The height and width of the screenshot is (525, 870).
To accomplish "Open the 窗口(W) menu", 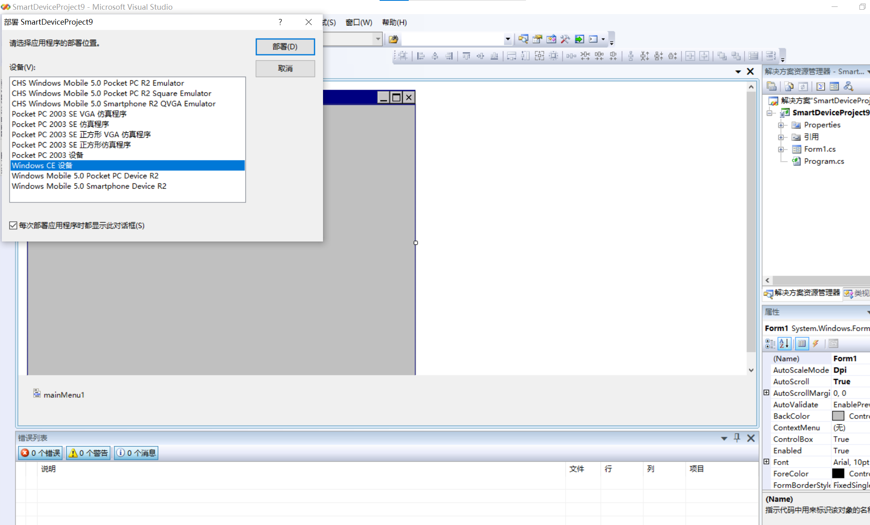I will click(358, 22).
